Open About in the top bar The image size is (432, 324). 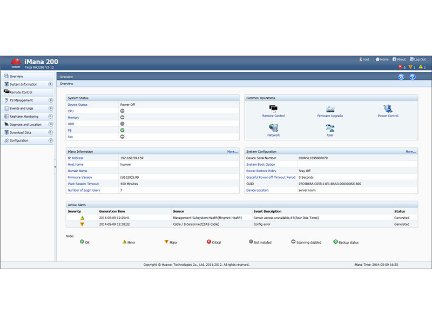coord(399,59)
